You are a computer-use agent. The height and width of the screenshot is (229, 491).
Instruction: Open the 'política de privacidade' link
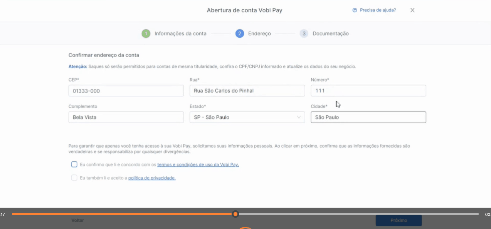tap(152, 178)
